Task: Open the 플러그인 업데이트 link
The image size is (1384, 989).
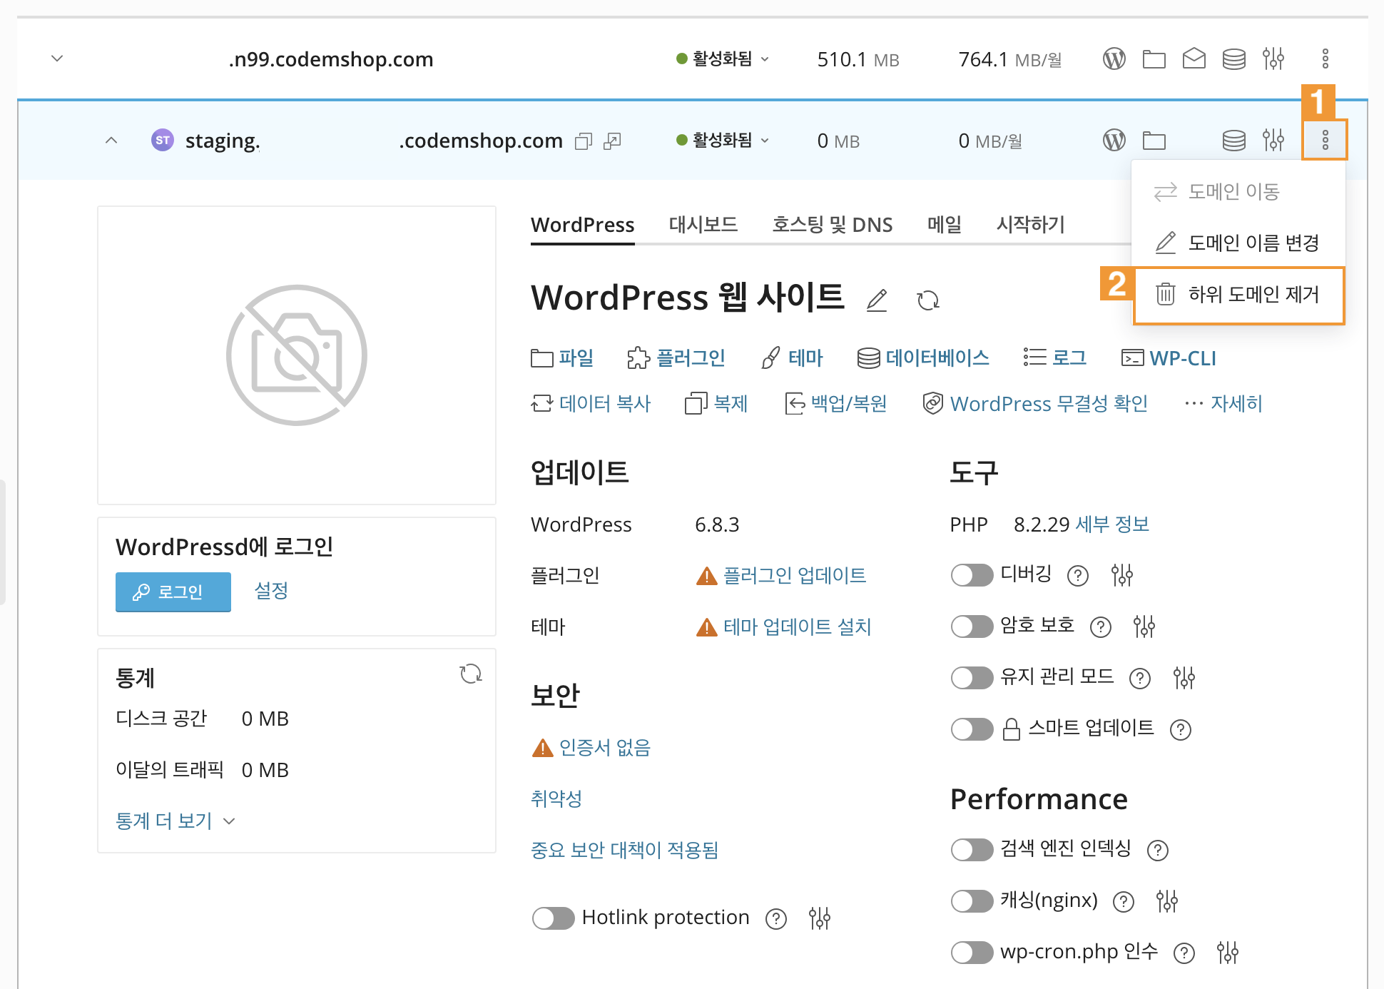Action: point(794,575)
